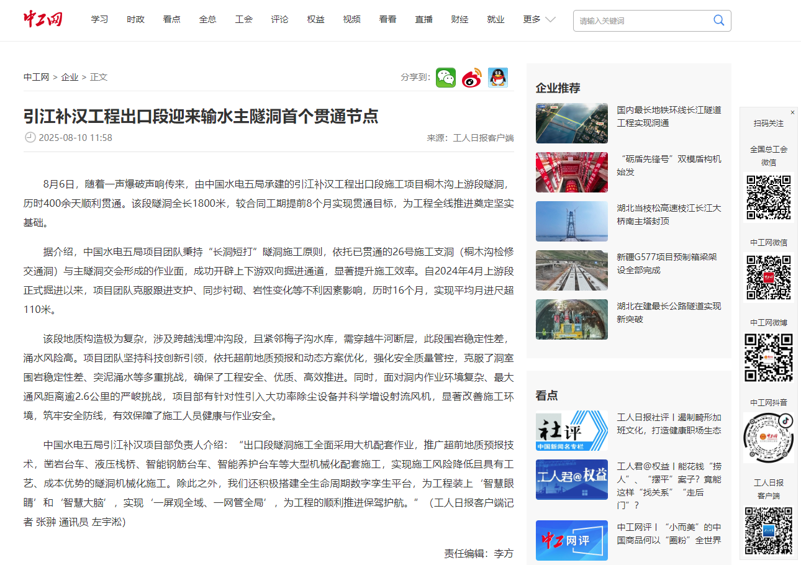Share article to Weibo

pos(471,78)
